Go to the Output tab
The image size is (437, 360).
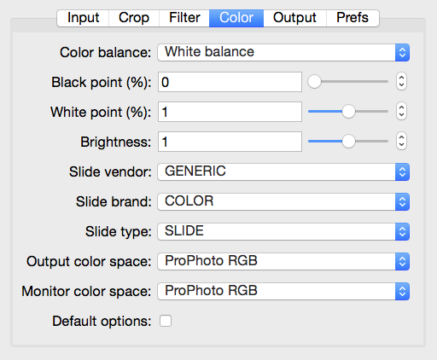(294, 18)
